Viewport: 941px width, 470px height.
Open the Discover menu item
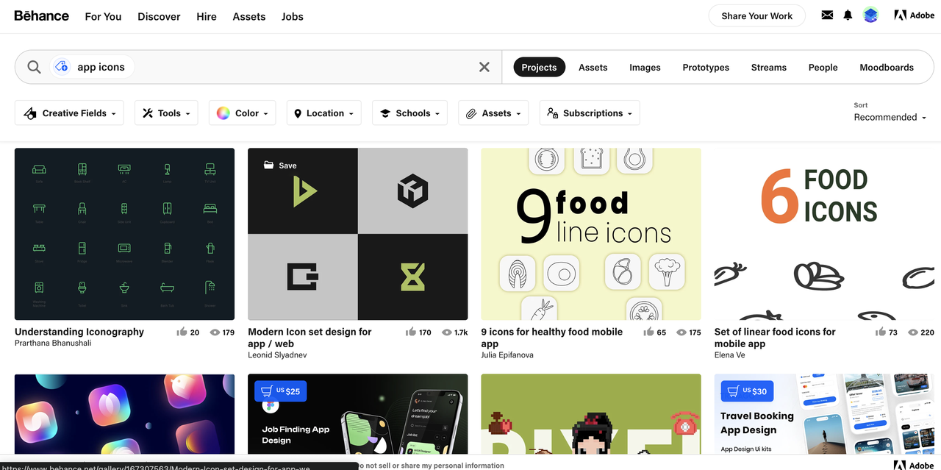point(159,16)
